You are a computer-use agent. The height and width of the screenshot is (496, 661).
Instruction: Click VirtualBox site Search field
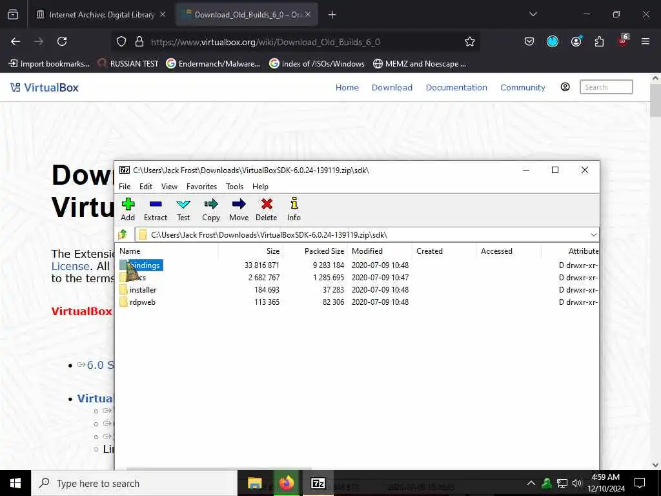pyautogui.click(x=605, y=87)
